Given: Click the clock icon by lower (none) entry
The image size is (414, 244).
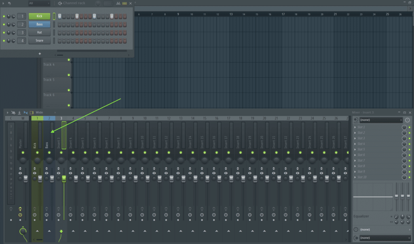Looking at the screenshot, I should (x=356, y=229).
